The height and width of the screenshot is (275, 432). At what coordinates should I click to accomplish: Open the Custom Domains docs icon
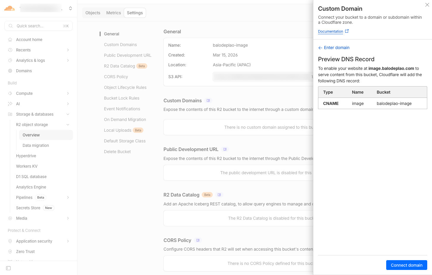click(208, 100)
